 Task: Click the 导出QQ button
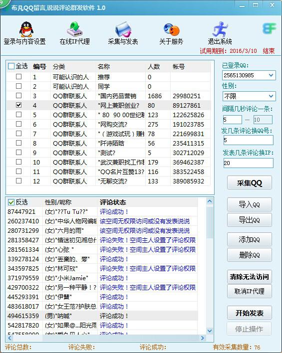pyautogui.click(x=250, y=220)
